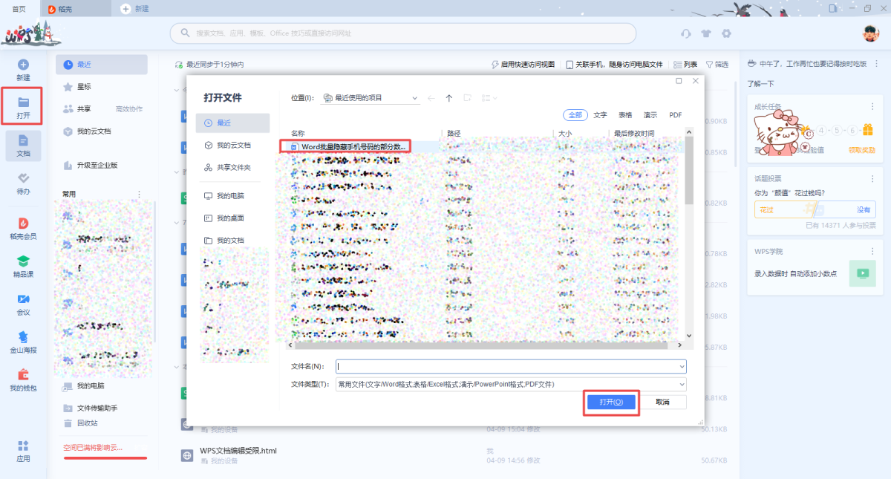Click the 应用 apps grid icon
891x479 pixels.
coord(23,446)
